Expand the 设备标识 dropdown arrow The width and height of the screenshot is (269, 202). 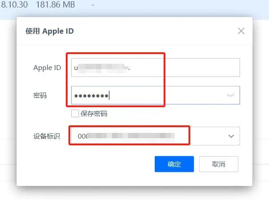click(231, 136)
